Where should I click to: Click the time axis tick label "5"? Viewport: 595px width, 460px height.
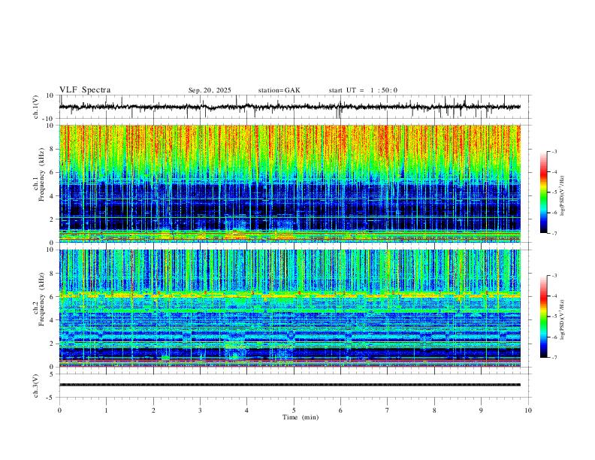tap(294, 410)
